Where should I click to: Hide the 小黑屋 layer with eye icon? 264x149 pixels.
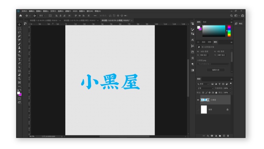coord(198,100)
